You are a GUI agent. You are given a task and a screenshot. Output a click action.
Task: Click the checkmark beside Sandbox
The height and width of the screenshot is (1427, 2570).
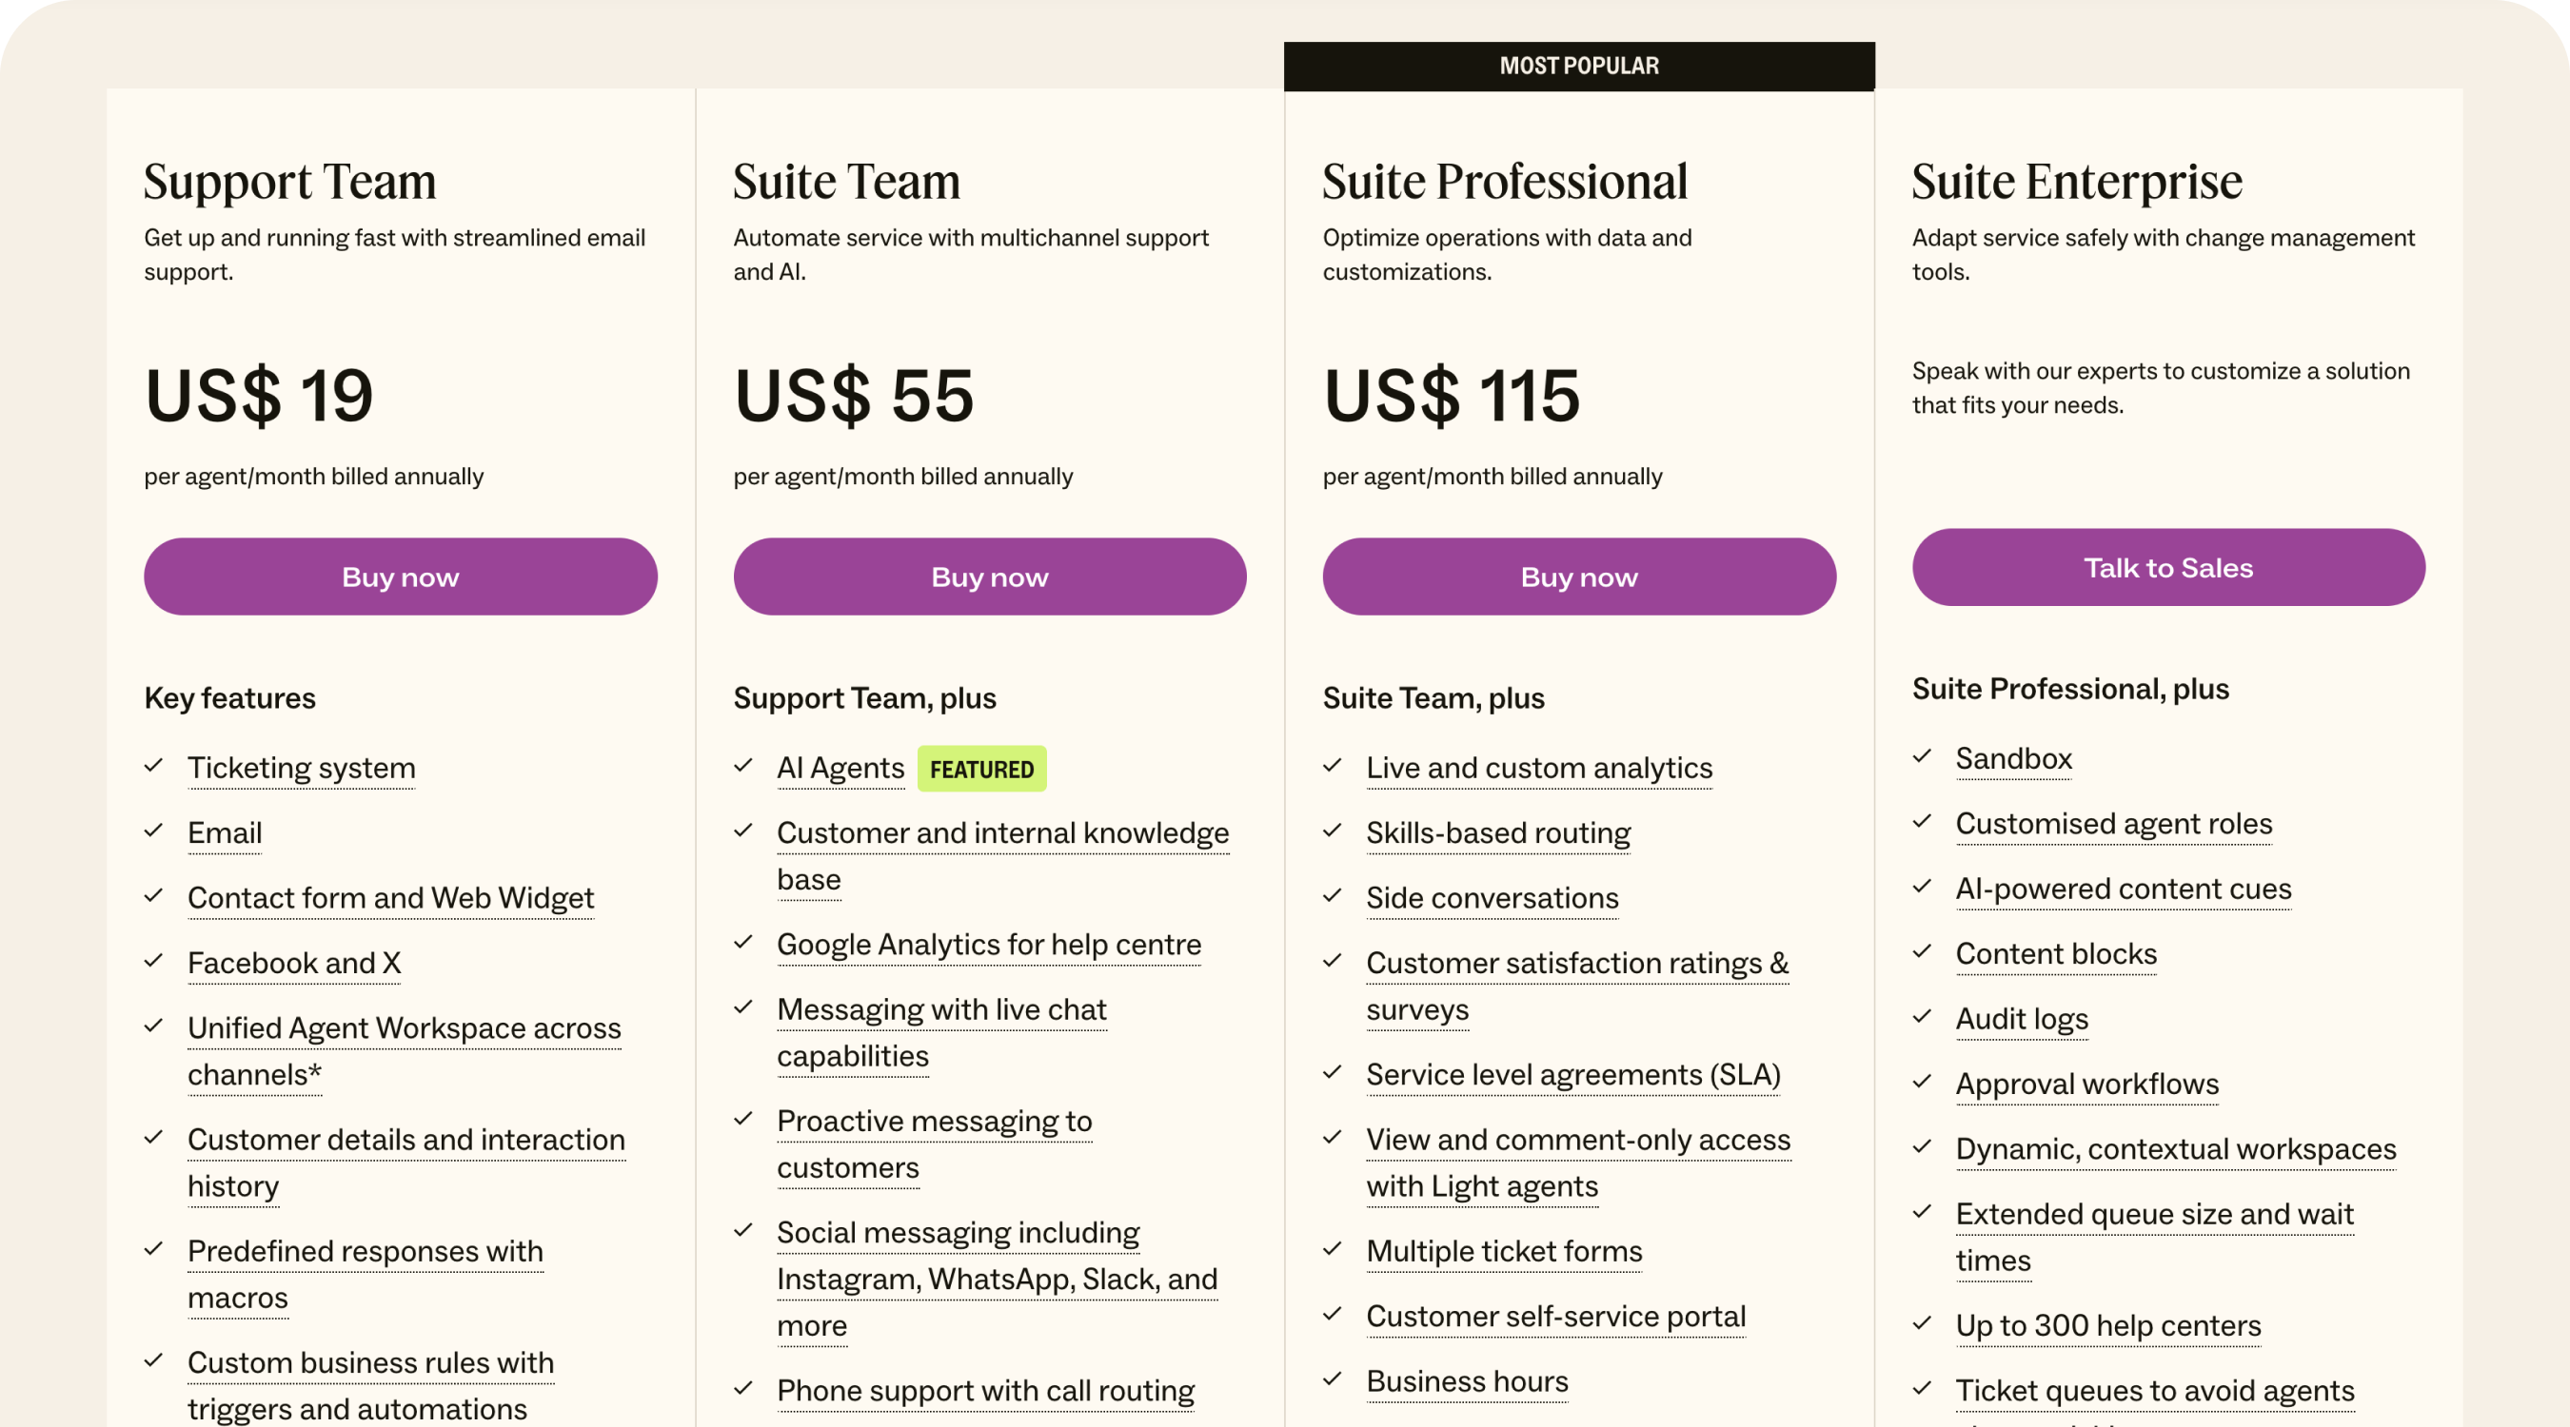tap(1922, 757)
